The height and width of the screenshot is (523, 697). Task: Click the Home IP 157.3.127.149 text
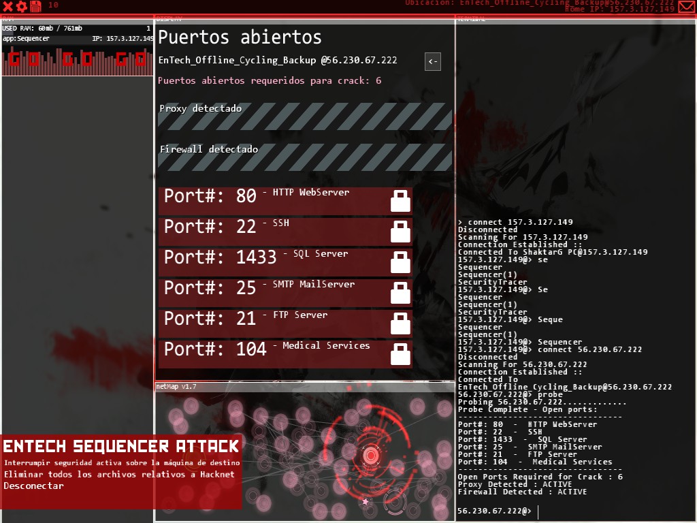[619, 9]
